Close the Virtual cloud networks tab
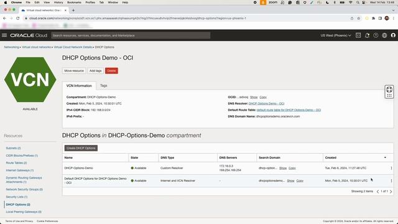The width and height of the screenshot is (398, 224). (x=65, y=10)
